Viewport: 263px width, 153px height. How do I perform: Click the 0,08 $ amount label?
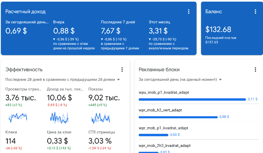click(224, 117)
